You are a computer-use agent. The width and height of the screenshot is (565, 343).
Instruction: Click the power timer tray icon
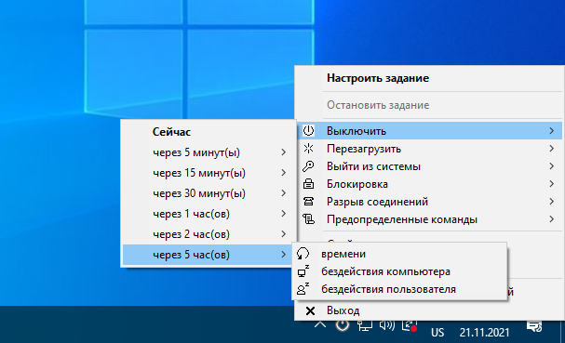pos(343,325)
